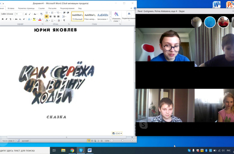
Task: Open Chrome from taskbar
Action: pyautogui.click(x=72, y=150)
